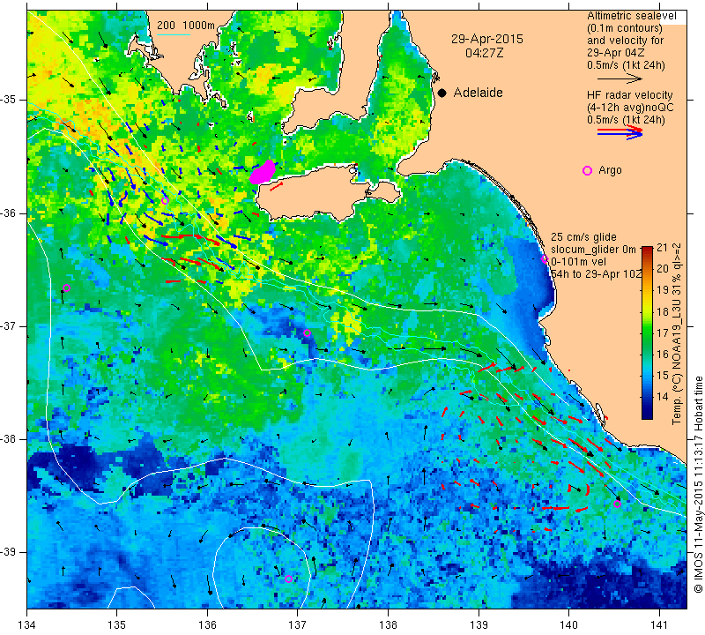Click '25 cm/s glide' text
Image resolution: width=705 pixels, height=635 pixels.
tap(583, 237)
